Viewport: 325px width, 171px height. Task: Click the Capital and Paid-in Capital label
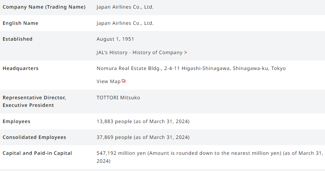pyautogui.click(x=37, y=153)
